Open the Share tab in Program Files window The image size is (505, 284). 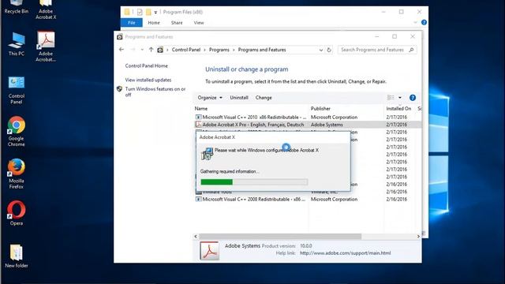(177, 23)
